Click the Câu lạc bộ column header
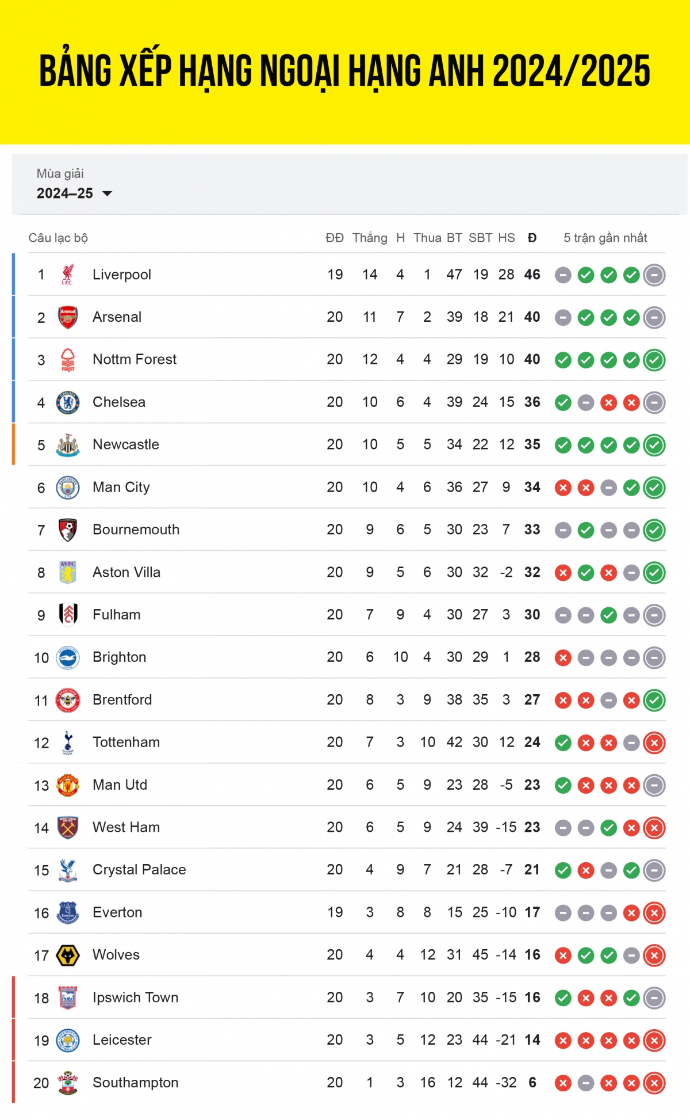Viewport: 690px width, 1119px height. pos(58,238)
